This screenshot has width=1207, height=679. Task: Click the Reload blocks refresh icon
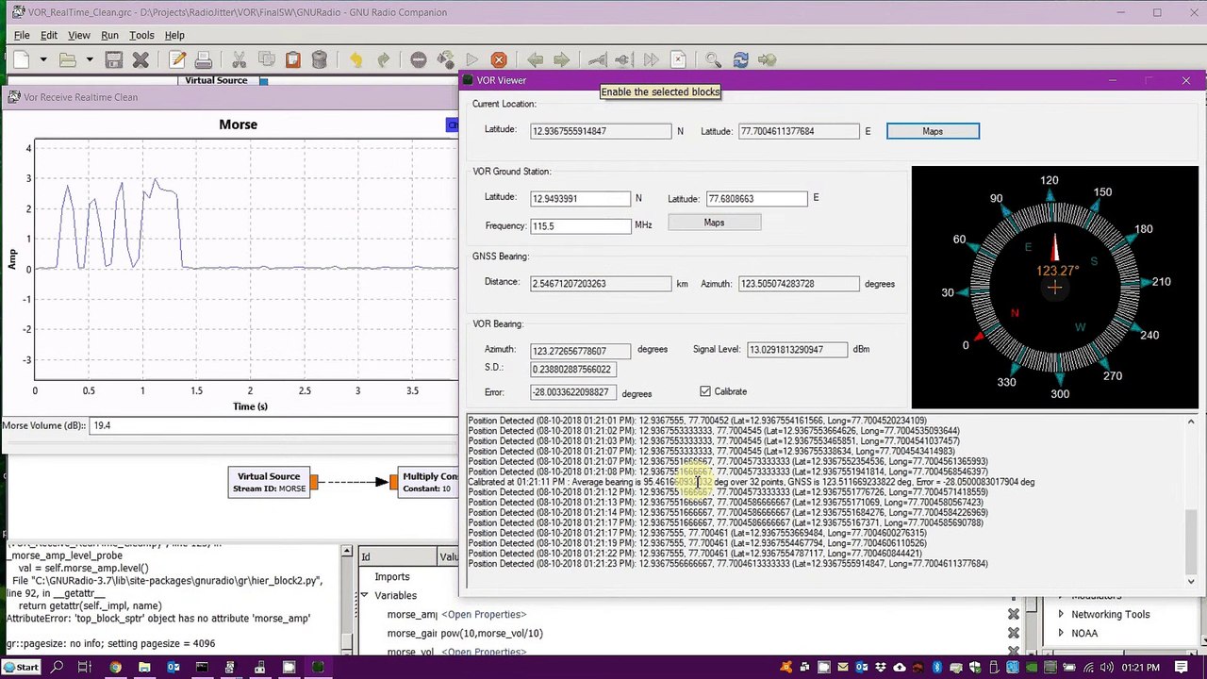tap(740, 59)
